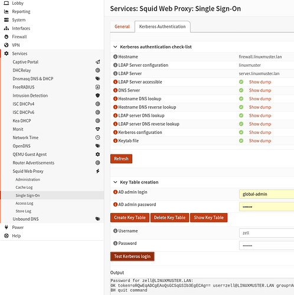Focus the Username field containing zell
Viewport: 294px width, 295px height.
click(x=267, y=233)
